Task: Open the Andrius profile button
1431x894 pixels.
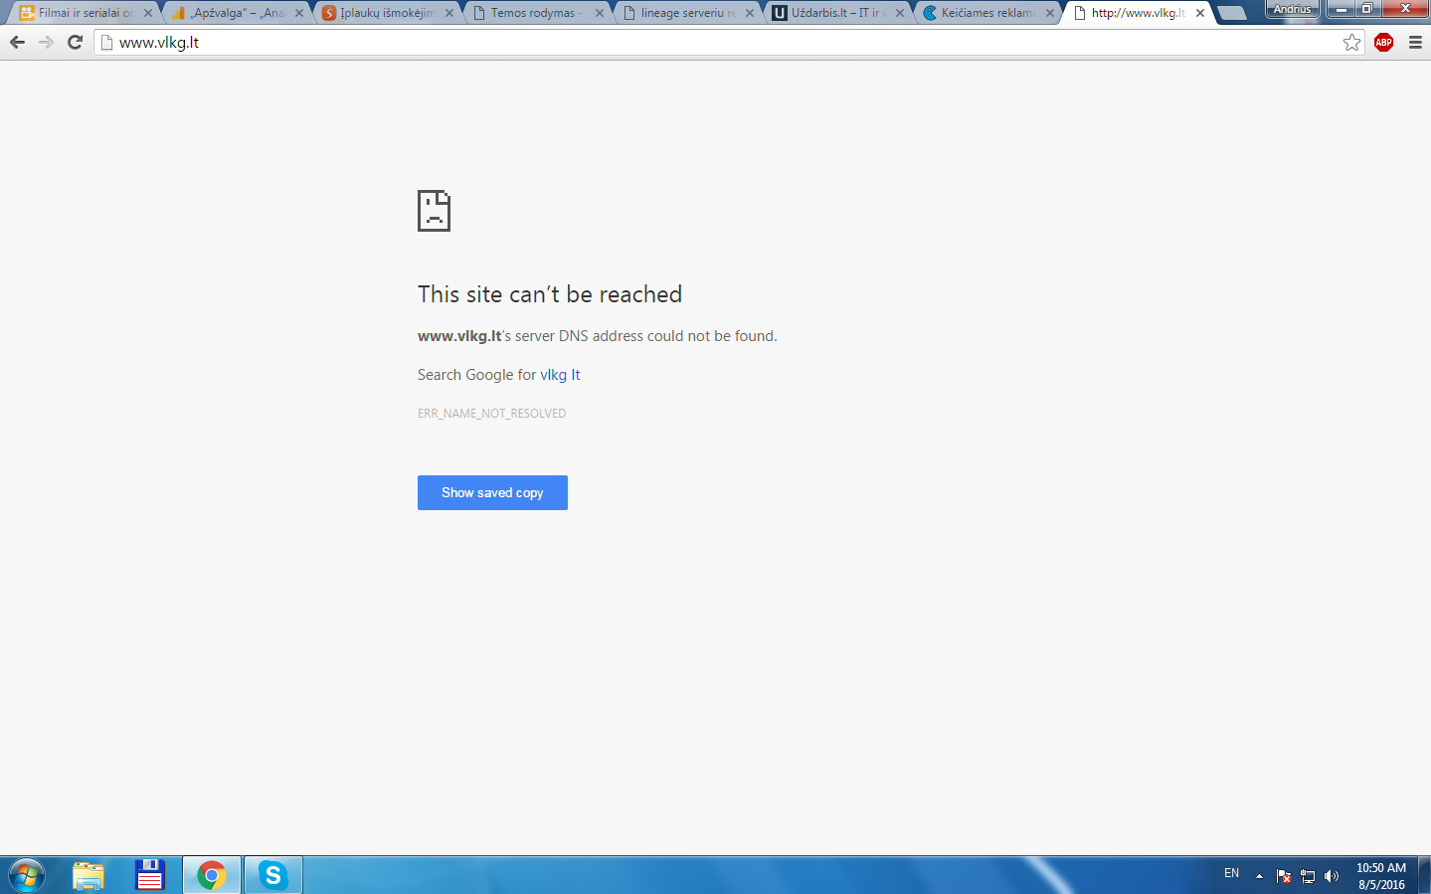Action: [x=1292, y=9]
